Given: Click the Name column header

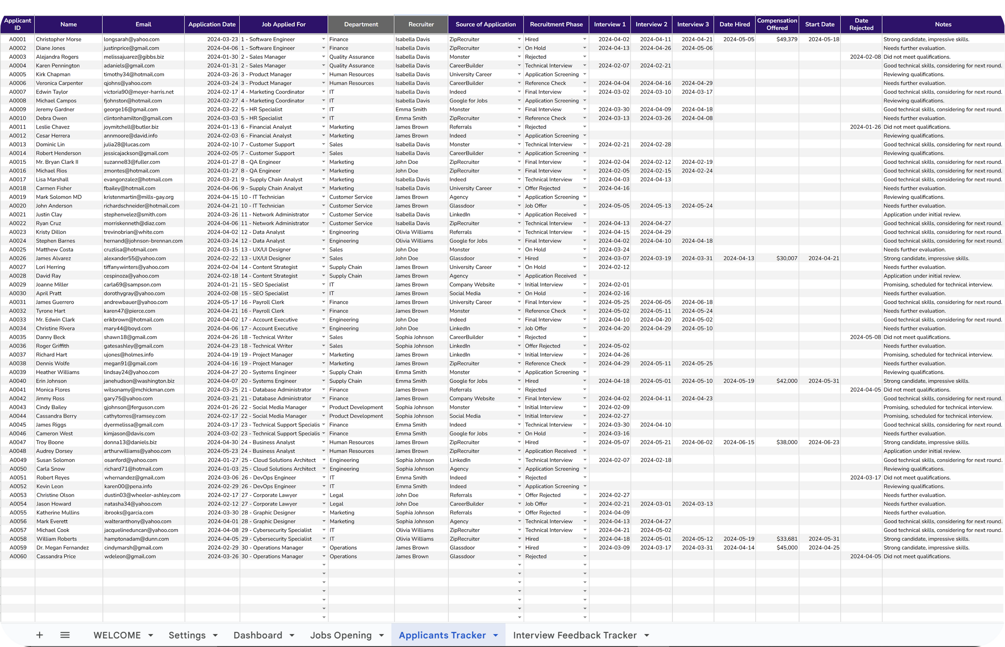Looking at the screenshot, I should (x=68, y=24).
